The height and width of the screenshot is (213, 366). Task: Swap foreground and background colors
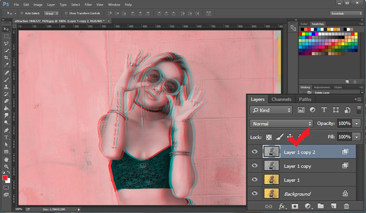[9, 172]
